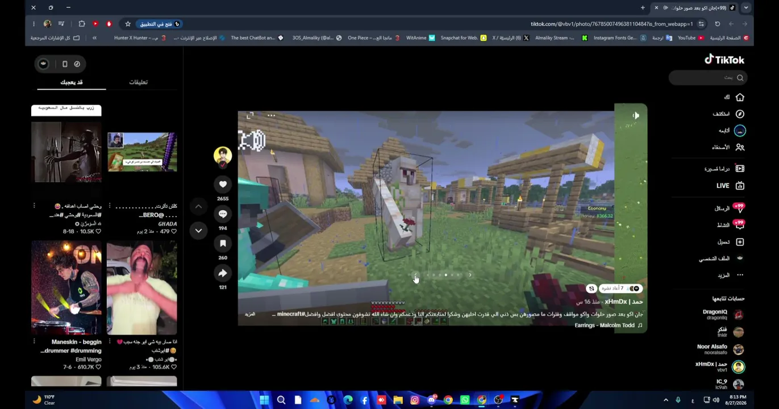Open Following (أتابعه) in the sidebar
779x409 pixels.
point(731,131)
